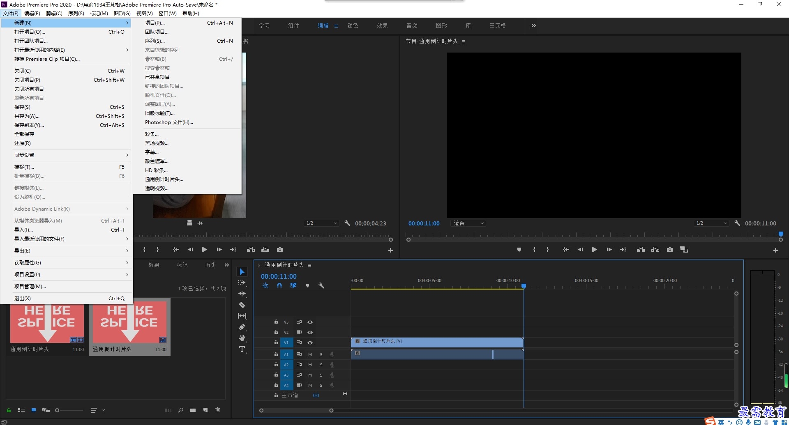Toggle V1 track output eye

[310, 343]
